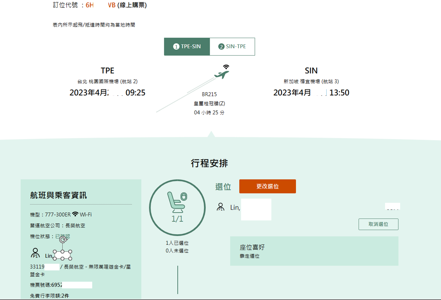
Task: Click the 取消選位 button
Action: [378, 224]
